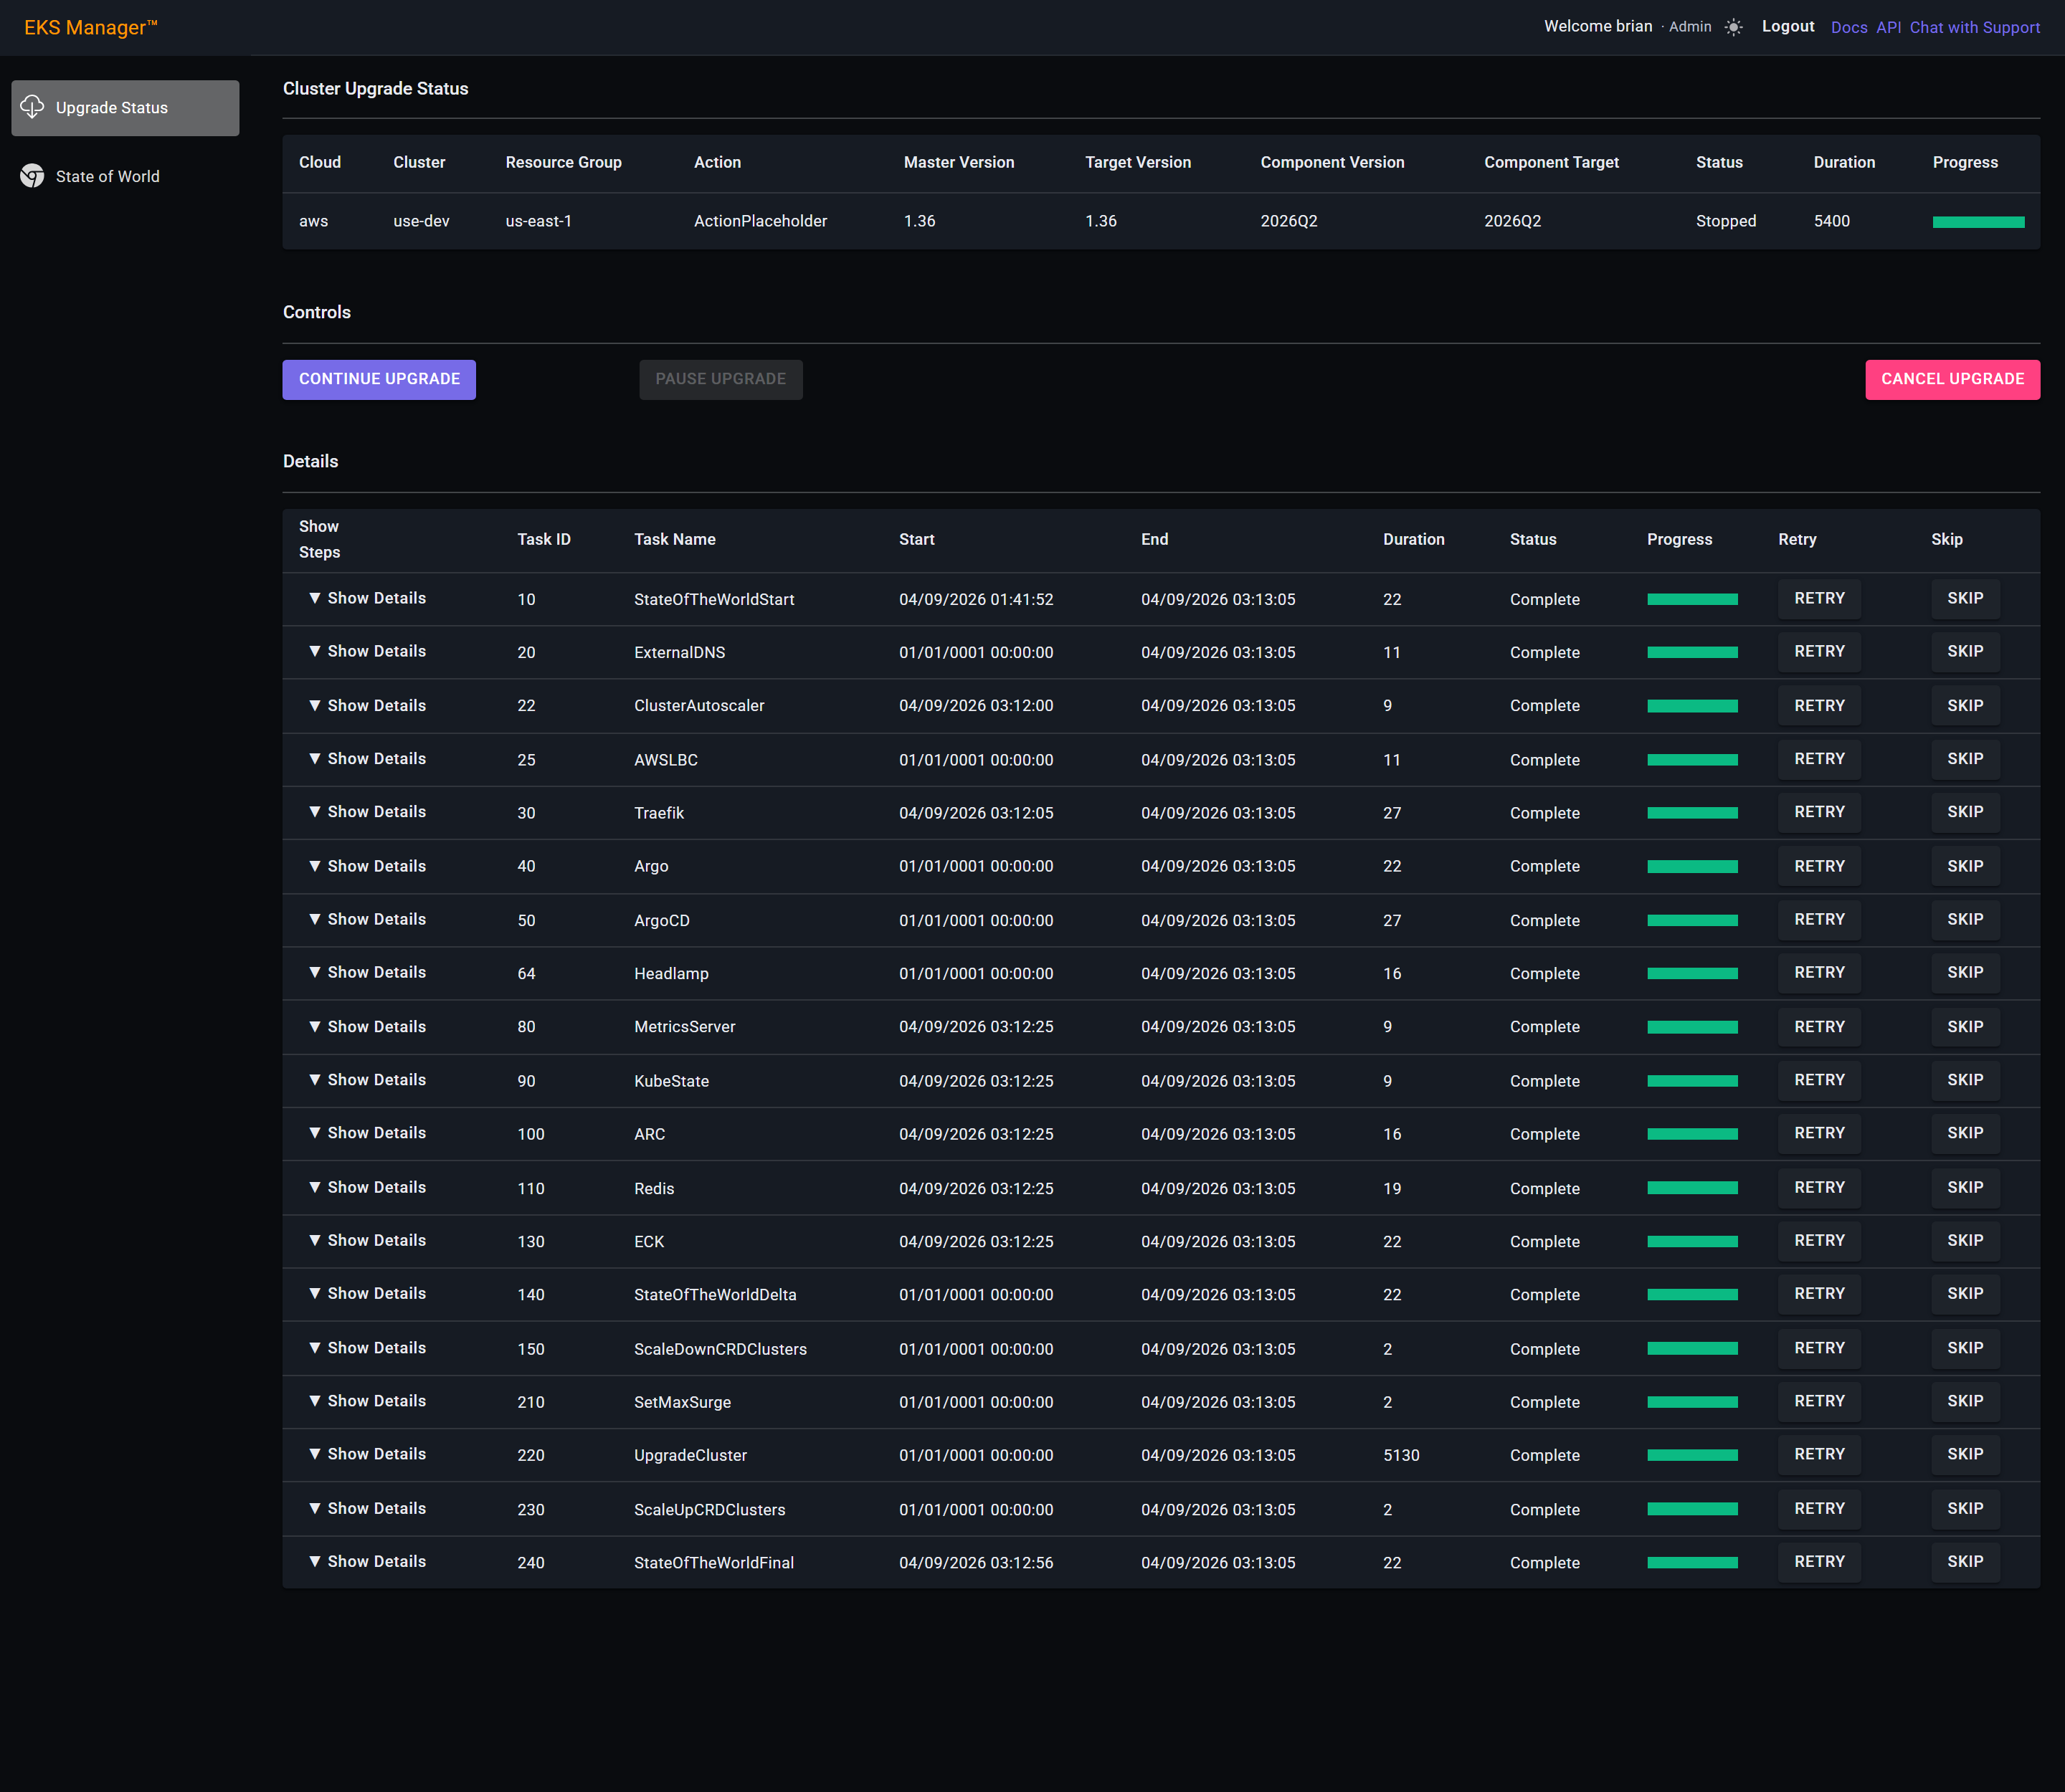The image size is (2065, 1792).
Task: Click the 5130 duration value
Action: [x=1400, y=1455]
